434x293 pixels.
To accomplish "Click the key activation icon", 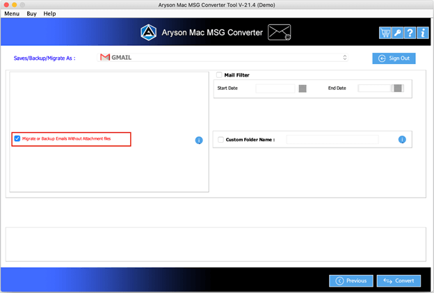I will point(397,33).
